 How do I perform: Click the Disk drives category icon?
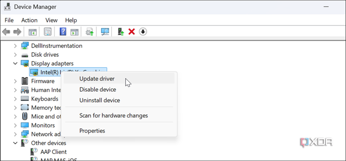[x=25, y=55]
